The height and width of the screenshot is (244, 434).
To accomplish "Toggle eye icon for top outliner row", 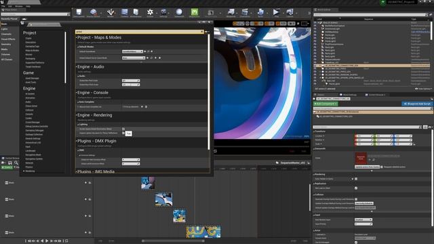I will click(315, 22).
